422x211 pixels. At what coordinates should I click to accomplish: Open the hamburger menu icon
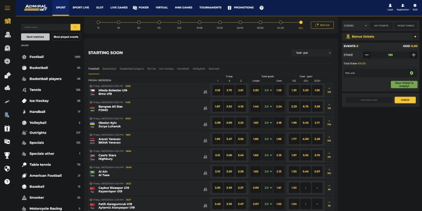7,8
